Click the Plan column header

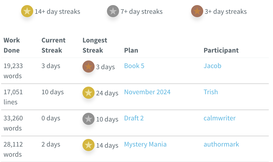(x=131, y=50)
